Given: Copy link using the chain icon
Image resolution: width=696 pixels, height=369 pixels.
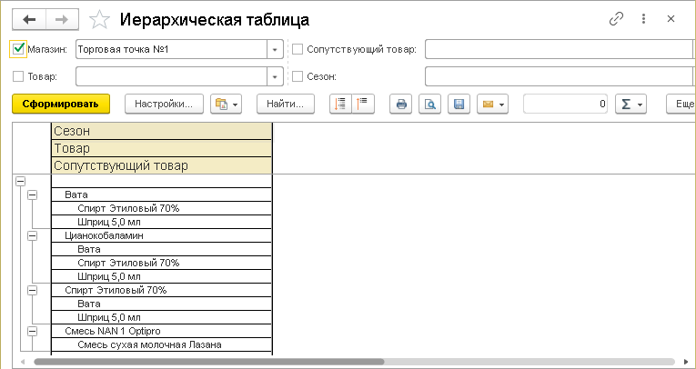Looking at the screenshot, I should (616, 19).
